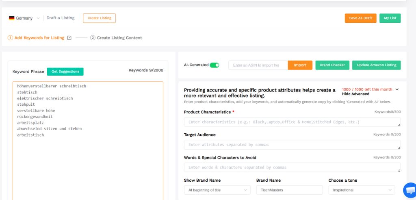Click Words & Special Characters to Avoid field
Image resolution: width=416 pixels, height=200 pixels.
pos(292,167)
